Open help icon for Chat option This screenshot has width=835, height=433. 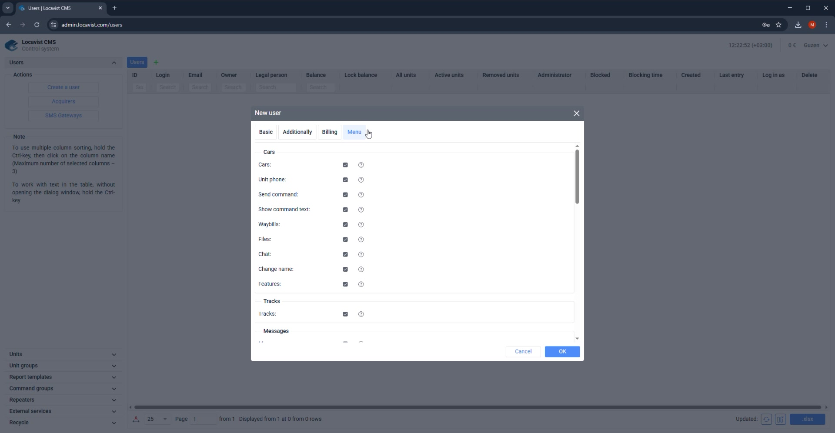coord(361,255)
